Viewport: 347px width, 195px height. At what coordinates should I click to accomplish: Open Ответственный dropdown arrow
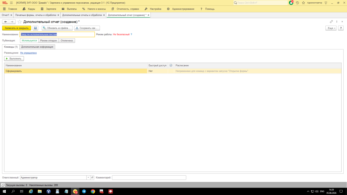tap(88, 177)
